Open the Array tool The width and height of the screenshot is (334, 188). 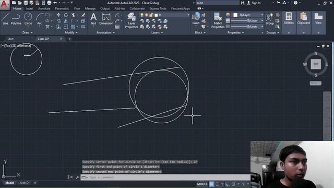coord(73,27)
